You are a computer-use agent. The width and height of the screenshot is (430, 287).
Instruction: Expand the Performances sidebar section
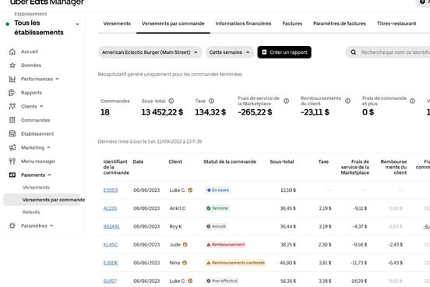(57, 79)
